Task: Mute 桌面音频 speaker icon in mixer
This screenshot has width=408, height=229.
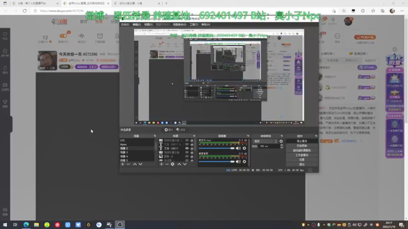Action: coord(238,161)
